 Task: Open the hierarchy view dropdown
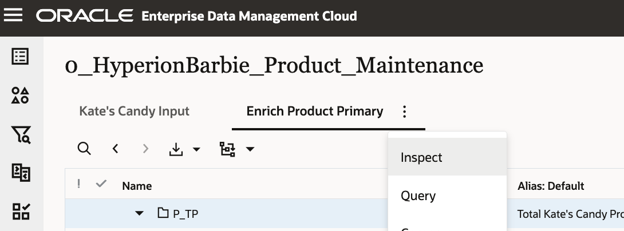237,149
